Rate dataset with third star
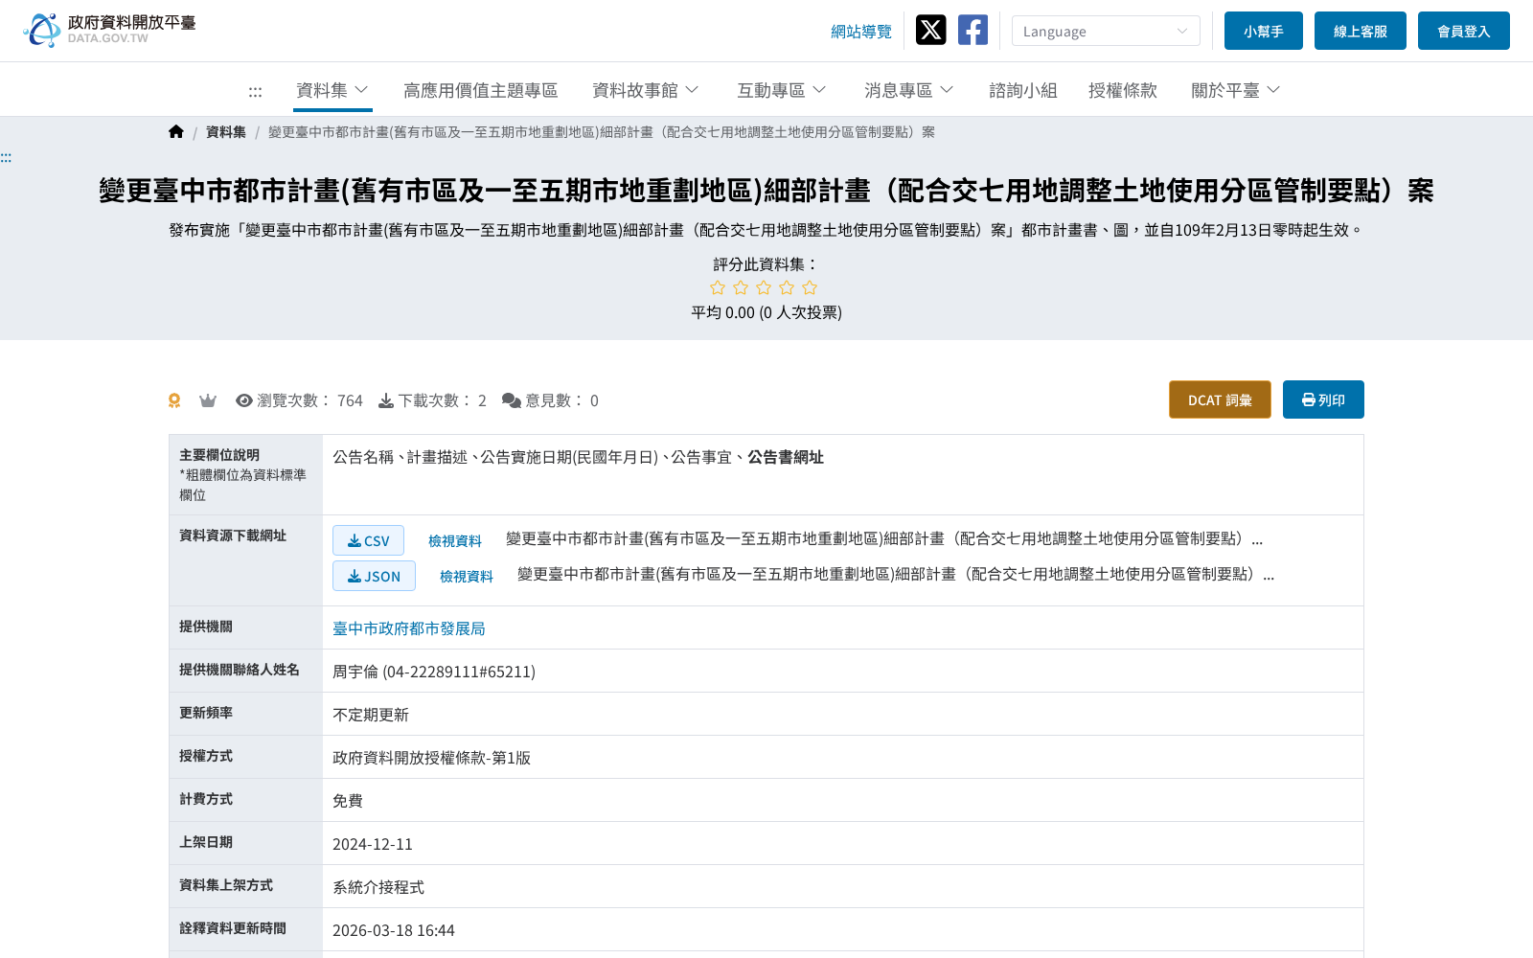Image resolution: width=1533 pixels, height=958 pixels. point(764,287)
